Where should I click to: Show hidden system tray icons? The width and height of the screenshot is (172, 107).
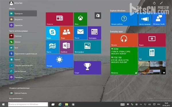[141, 104]
